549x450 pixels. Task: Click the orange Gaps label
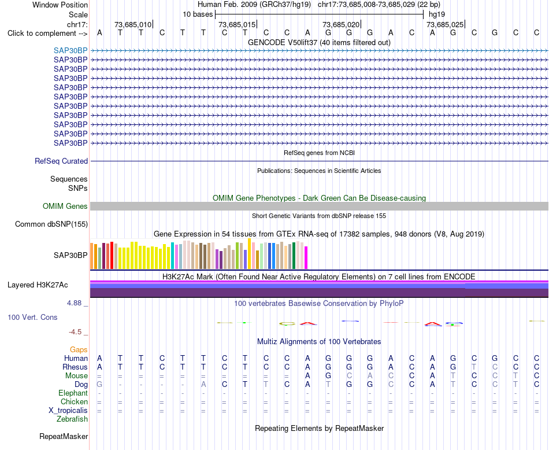pos(79,350)
